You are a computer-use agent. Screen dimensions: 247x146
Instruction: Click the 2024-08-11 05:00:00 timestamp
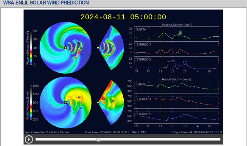pyautogui.click(x=123, y=17)
